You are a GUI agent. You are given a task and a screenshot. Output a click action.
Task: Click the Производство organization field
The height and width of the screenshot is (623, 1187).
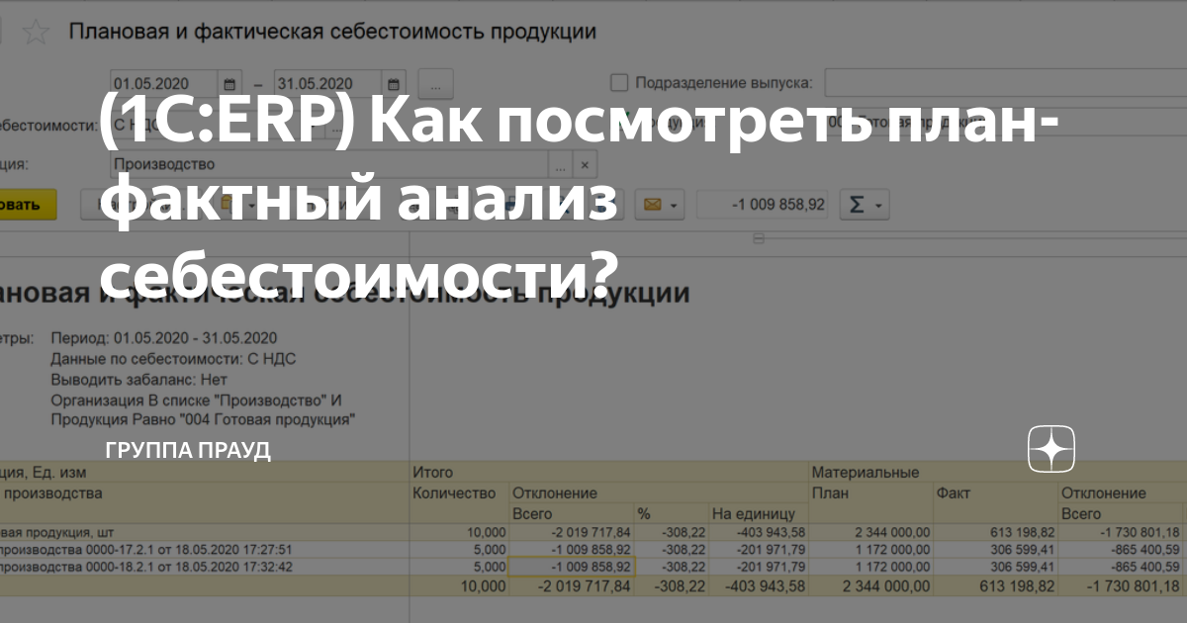[330, 165]
